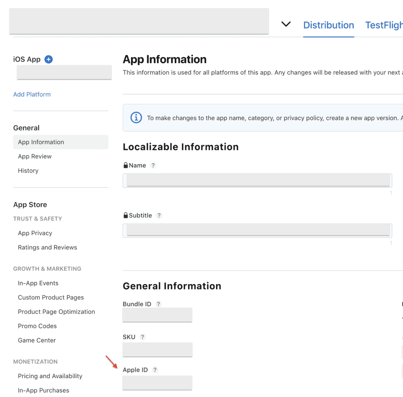This screenshot has height=397, width=403.
Task: Click the blue plus icon next to iOS App
Action: 48,59
